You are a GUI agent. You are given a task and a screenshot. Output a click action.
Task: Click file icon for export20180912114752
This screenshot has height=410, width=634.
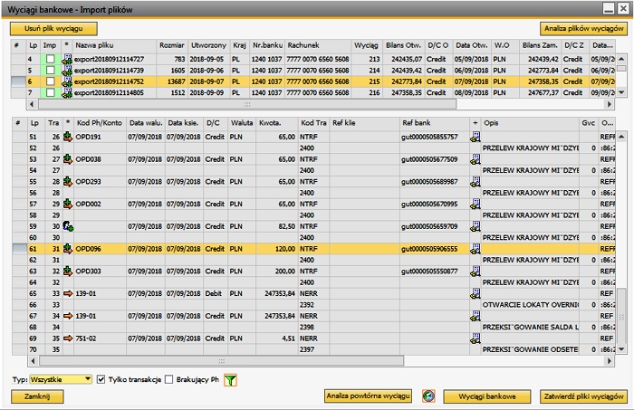click(67, 81)
